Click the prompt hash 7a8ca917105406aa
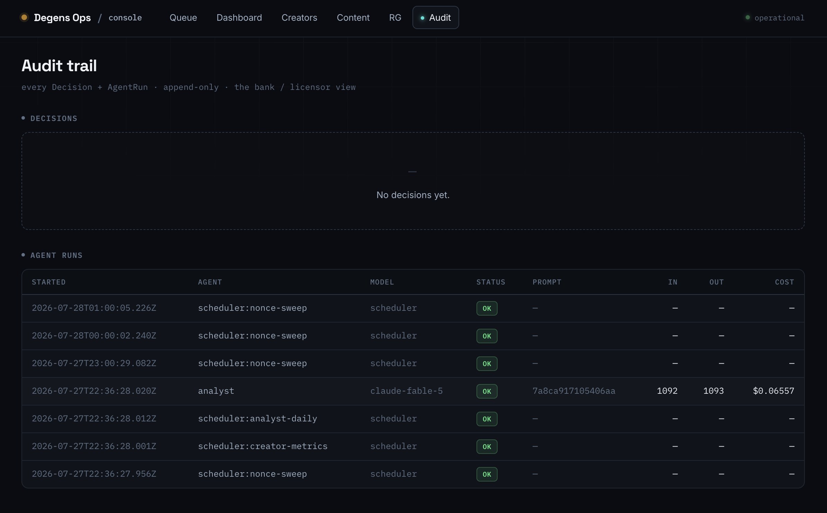827x513 pixels. click(574, 391)
